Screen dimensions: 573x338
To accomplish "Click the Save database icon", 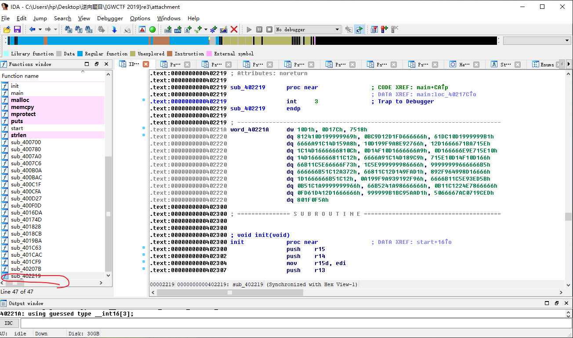I will tap(17, 29).
